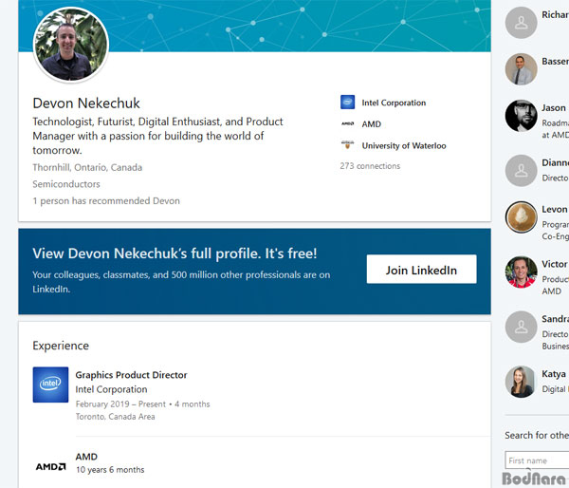Select the 'Thornhill, Ontario, Canada' location text
Screen dimensions: 569x488
[87, 167]
